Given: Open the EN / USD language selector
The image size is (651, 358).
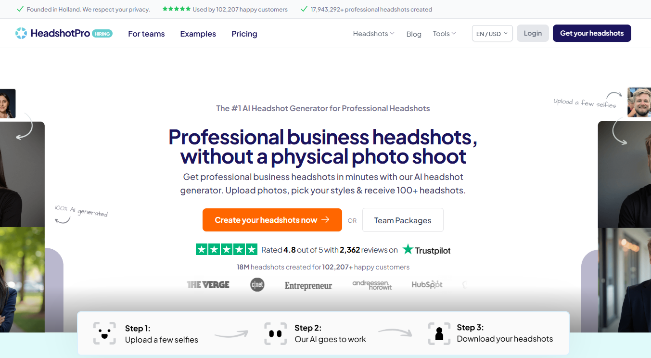Looking at the screenshot, I should pos(492,34).
